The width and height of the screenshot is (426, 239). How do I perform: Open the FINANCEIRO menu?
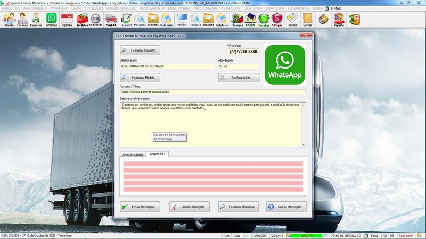pos(231,8)
